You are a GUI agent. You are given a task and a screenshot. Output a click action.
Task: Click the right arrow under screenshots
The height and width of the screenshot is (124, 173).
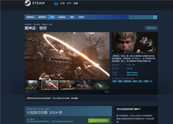[x=107, y=92]
